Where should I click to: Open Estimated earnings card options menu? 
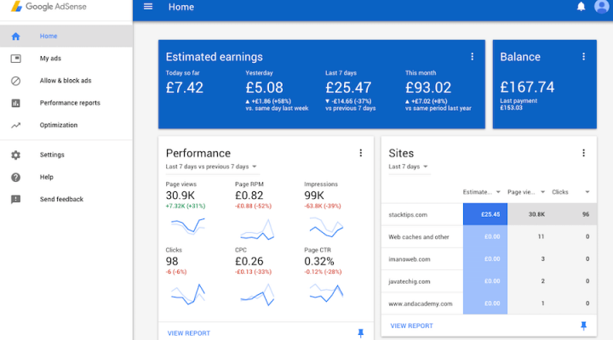tap(473, 57)
